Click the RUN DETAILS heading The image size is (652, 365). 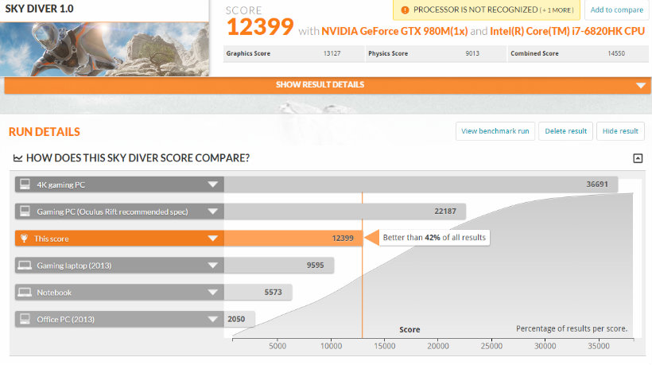pyautogui.click(x=45, y=132)
